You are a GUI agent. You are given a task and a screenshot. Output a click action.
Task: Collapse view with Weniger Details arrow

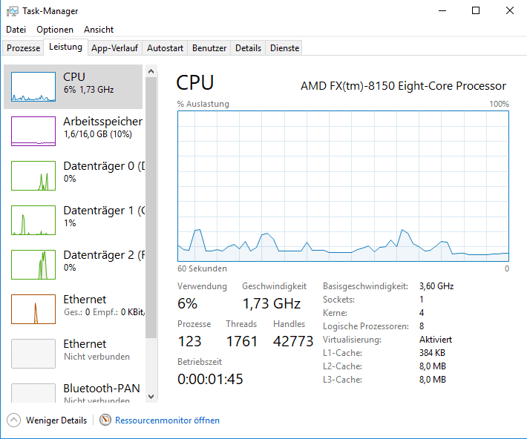13,420
